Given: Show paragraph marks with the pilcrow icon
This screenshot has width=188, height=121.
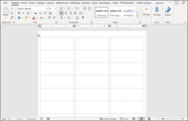Looking at the screenshot, I should (x=83, y=18).
